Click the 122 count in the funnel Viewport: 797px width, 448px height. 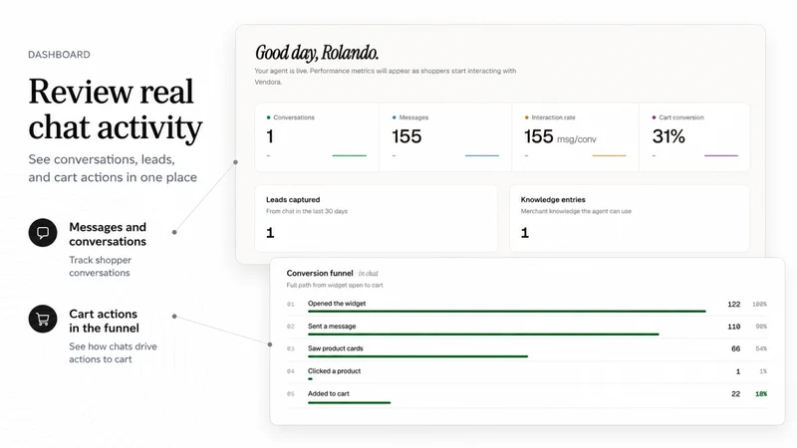coord(734,305)
